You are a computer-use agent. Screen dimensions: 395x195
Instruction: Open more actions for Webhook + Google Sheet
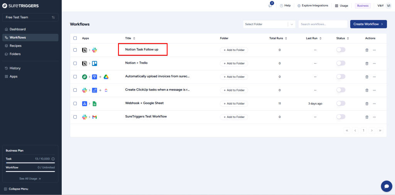click(374, 104)
